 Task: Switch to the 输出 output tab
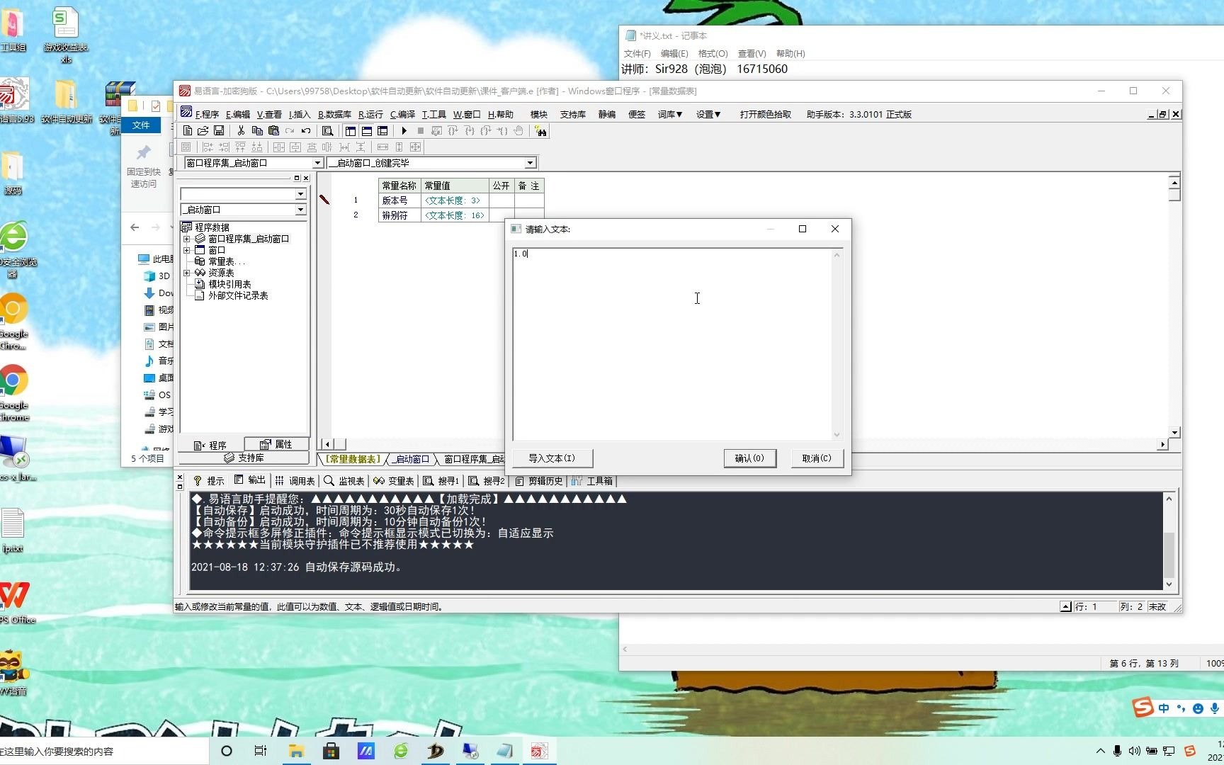click(249, 480)
